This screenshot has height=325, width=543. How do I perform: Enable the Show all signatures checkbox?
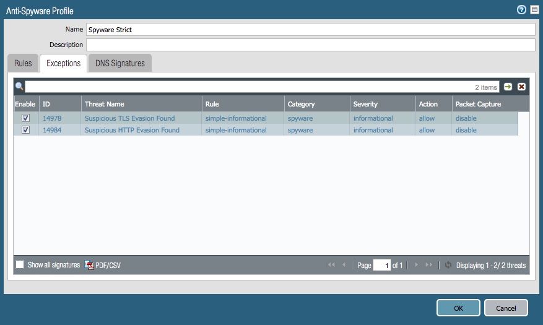(x=20, y=264)
